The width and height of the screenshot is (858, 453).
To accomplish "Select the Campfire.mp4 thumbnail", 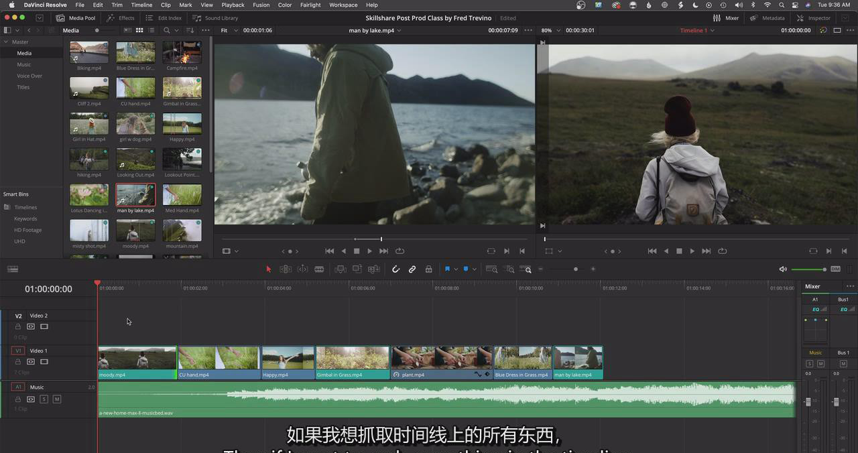I will pyautogui.click(x=182, y=52).
